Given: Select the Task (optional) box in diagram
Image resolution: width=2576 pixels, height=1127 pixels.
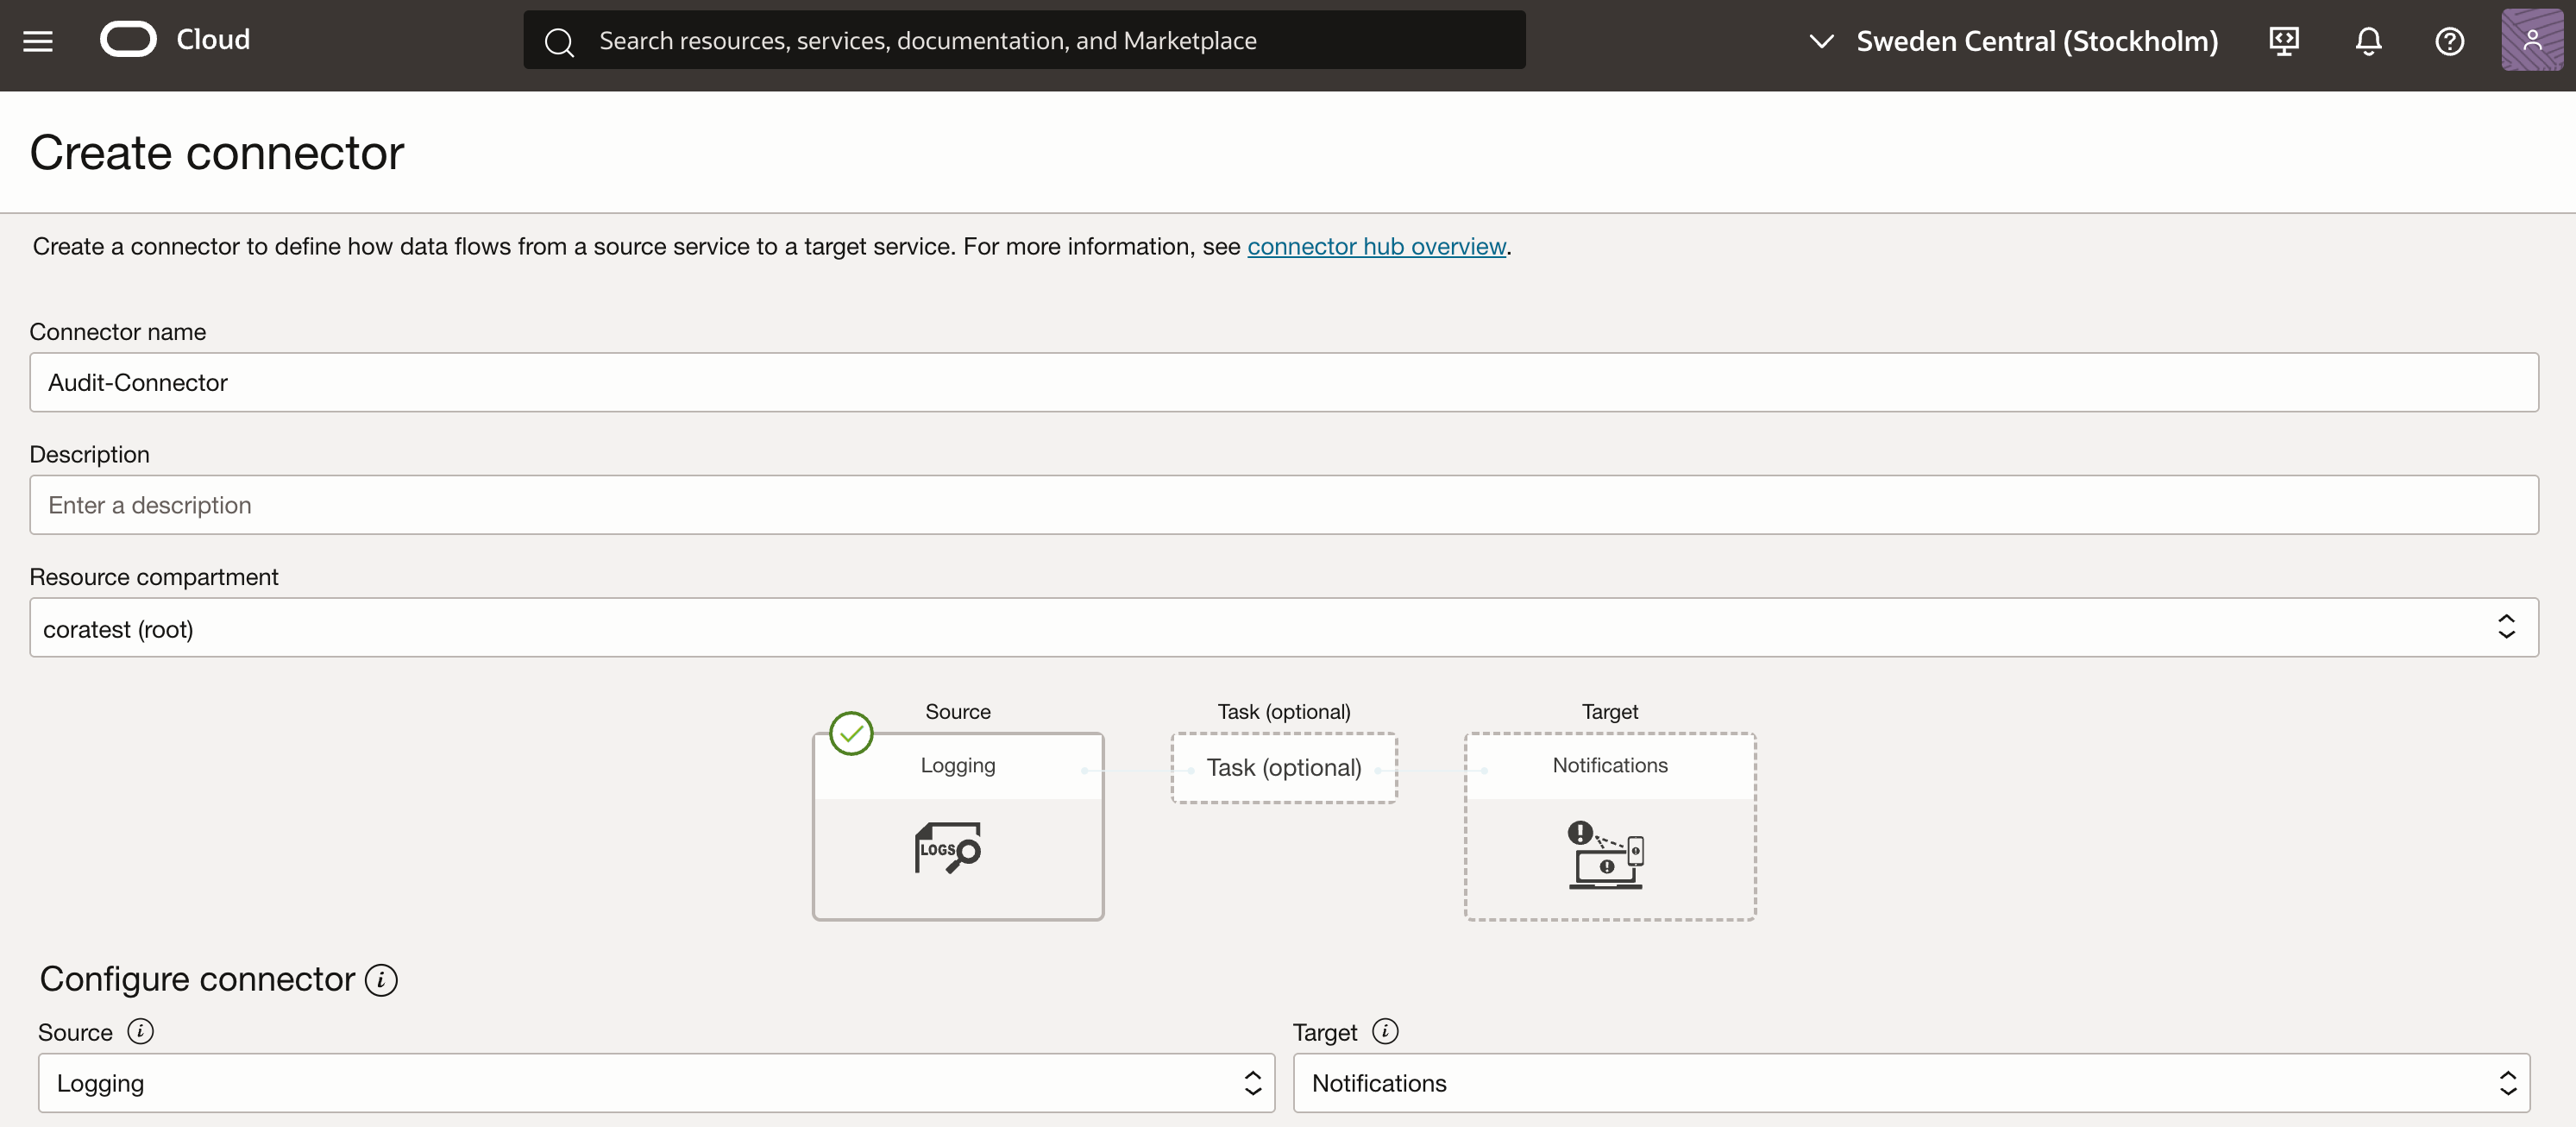Looking at the screenshot, I should click(x=1284, y=768).
